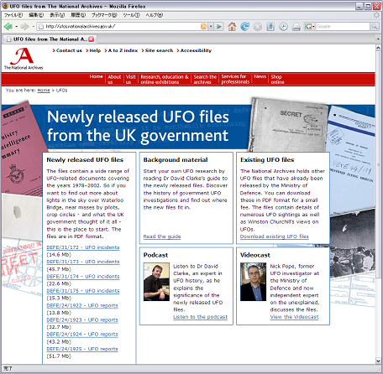Open the 編集 (Edit) menu
The height and width of the screenshot is (374, 383).
click(36, 15)
